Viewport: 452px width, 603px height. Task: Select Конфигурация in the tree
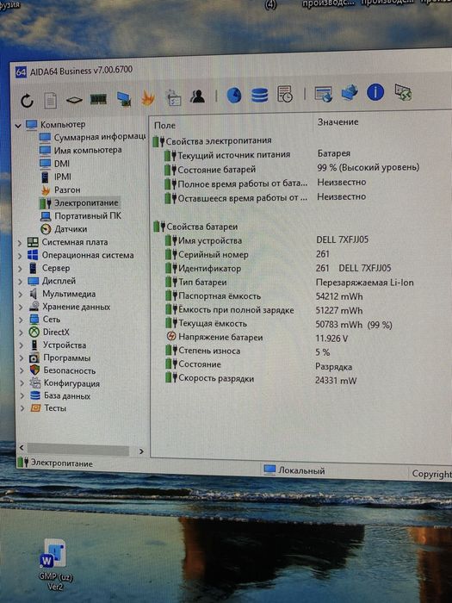(x=65, y=383)
